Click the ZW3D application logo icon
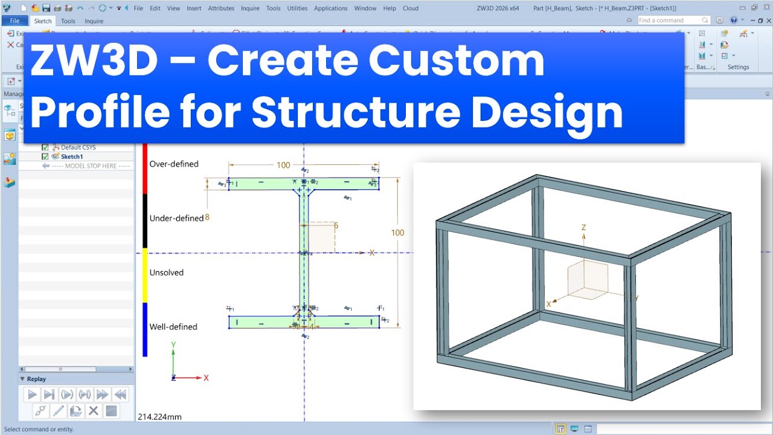Image resolution: width=773 pixels, height=435 pixels. click(7, 8)
